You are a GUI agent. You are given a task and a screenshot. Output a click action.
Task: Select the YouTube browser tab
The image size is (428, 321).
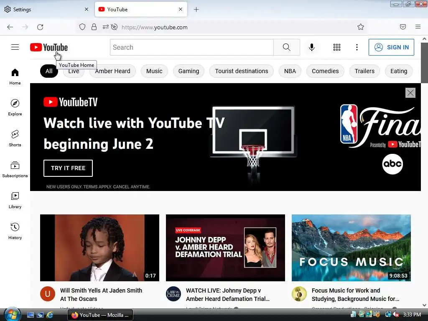pos(141,9)
